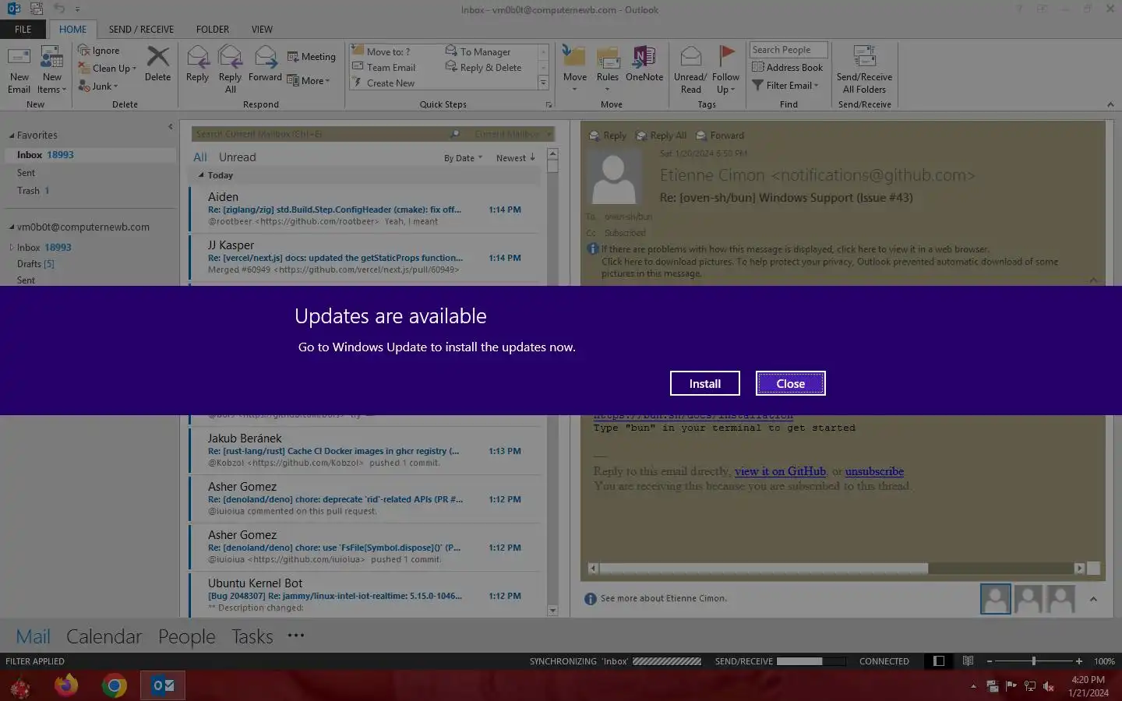Select the Team Email quick step

point(383,67)
